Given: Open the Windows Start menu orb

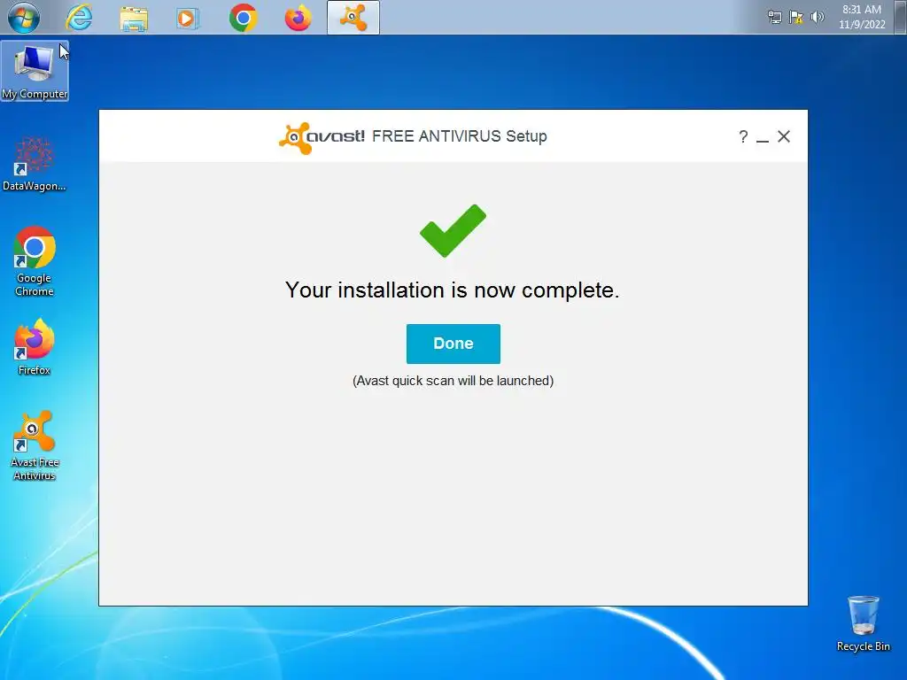Looking at the screenshot, I should pyautogui.click(x=24, y=18).
